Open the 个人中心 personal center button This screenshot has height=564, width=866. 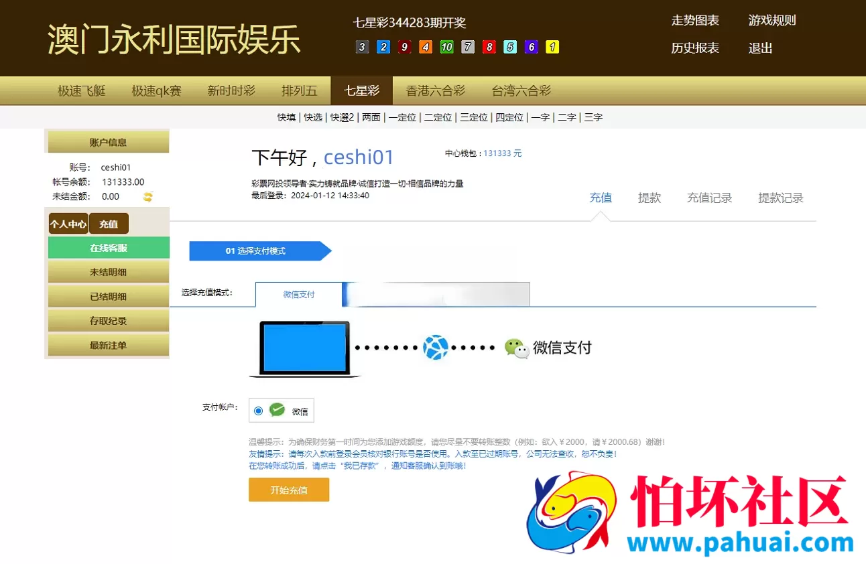(x=68, y=224)
